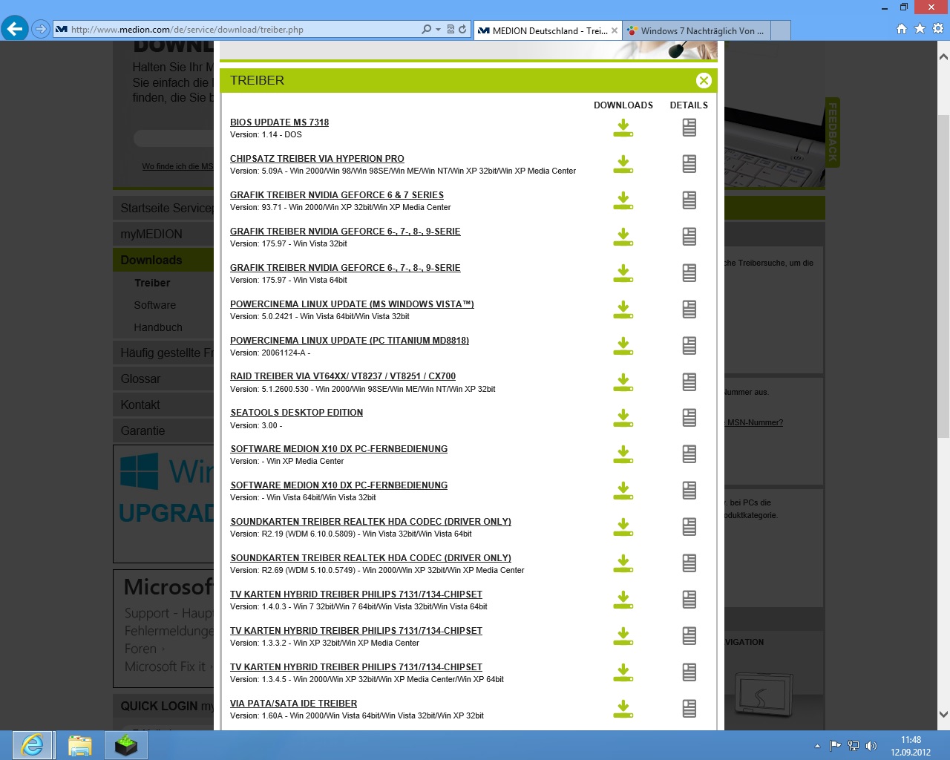950x760 pixels.
Task: Show details of Chipsatz Treiber VIA Hyperion Pro
Action: click(689, 164)
